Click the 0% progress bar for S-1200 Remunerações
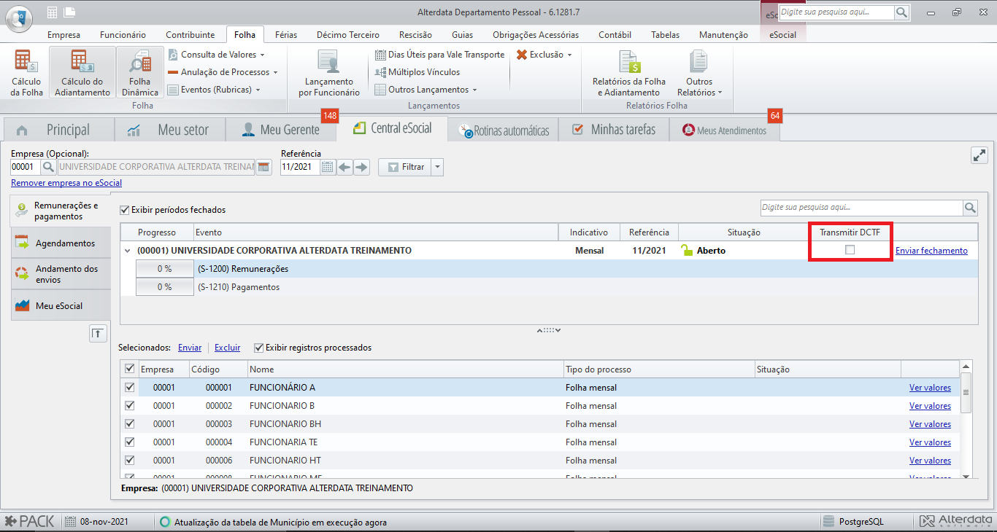 (x=164, y=269)
